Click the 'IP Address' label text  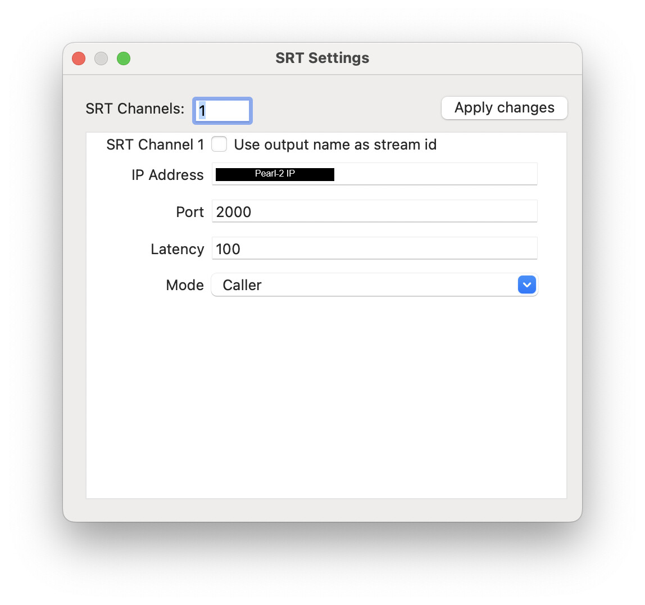pos(167,175)
